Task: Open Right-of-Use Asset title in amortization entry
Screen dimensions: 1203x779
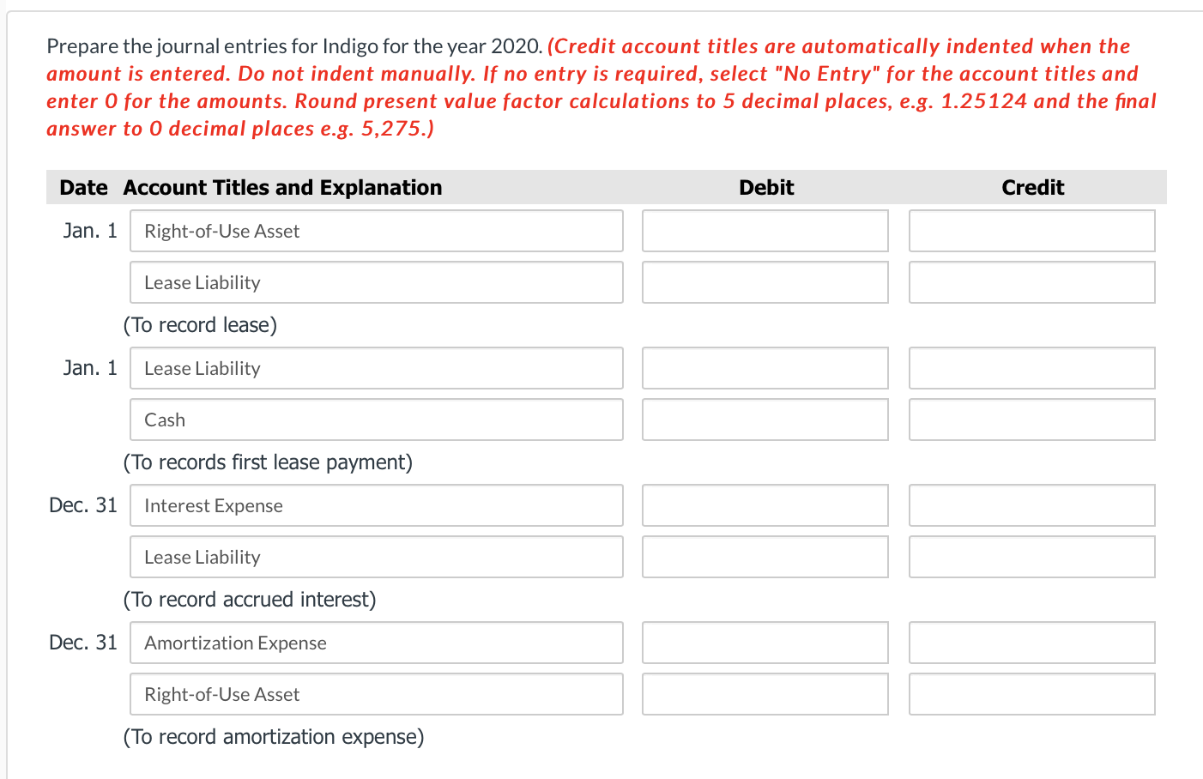Action: point(377,694)
